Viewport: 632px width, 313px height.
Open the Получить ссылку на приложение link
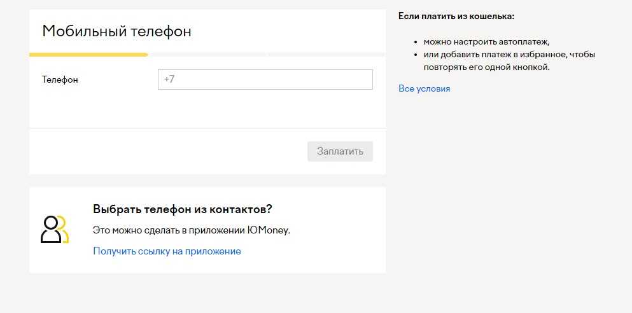(x=167, y=251)
